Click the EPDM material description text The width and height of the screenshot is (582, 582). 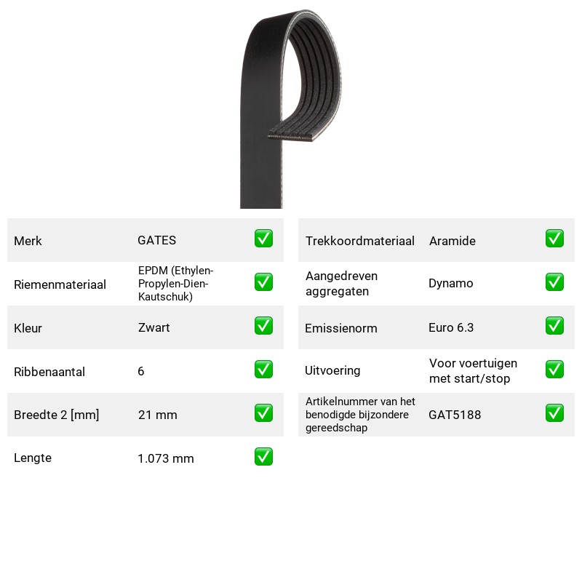pyautogui.click(x=175, y=284)
